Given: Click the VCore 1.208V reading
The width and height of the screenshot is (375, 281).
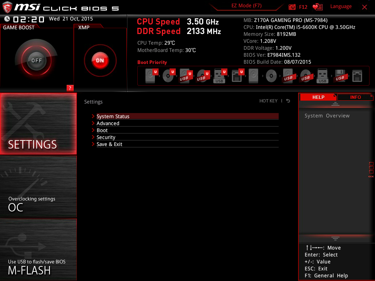Looking at the screenshot, I should 260,41.
